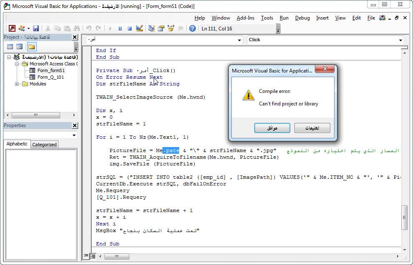Click the TWAIN_SelectImageSource code line
413x265 pixels.
151,97
